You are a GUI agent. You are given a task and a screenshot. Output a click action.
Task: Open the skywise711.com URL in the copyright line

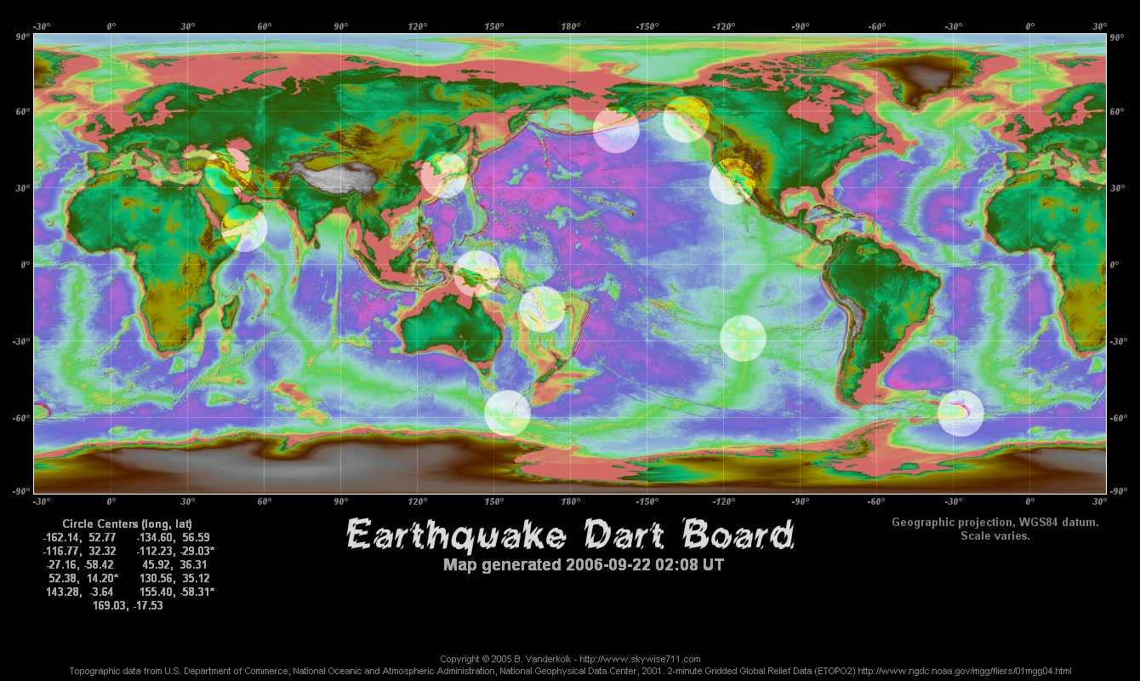click(x=641, y=660)
